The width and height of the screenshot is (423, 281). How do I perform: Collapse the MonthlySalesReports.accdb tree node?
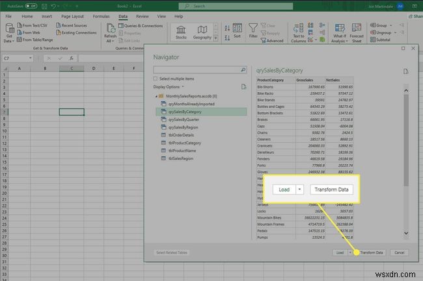point(157,95)
